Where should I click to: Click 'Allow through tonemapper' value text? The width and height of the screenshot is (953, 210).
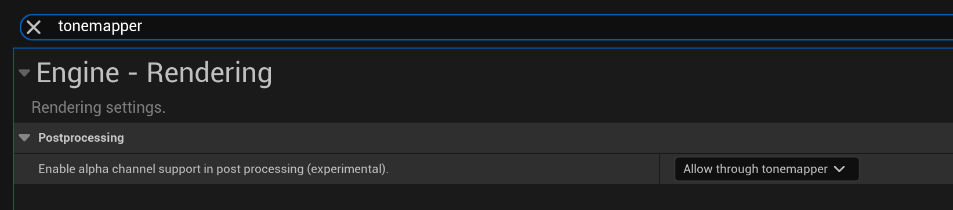tap(755, 169)
